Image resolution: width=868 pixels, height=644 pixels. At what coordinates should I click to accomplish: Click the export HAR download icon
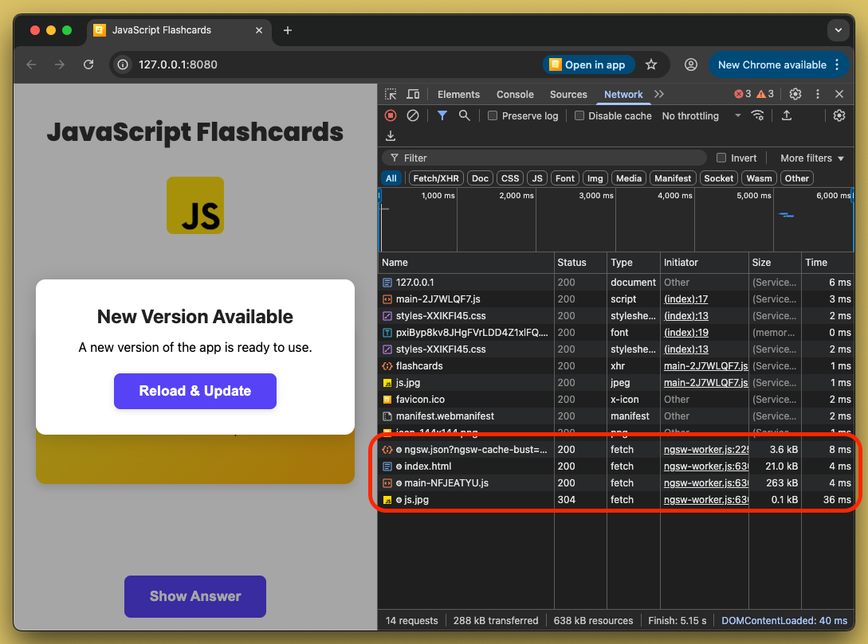pos(391,135)
